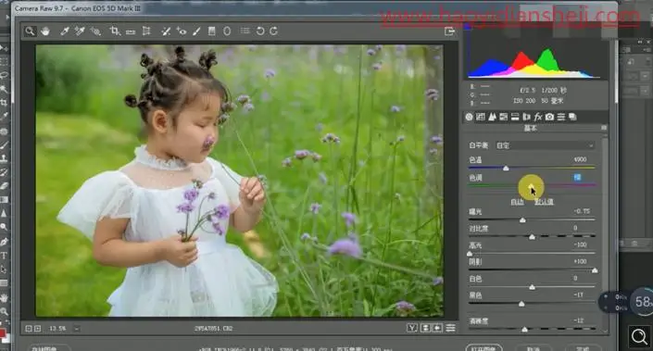Switch to the HSL / Grayscale panel tab
Screen dimensions: 653x351
point(504,117)
